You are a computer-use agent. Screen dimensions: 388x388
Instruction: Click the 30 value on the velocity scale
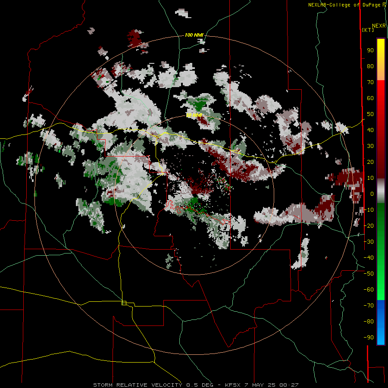click(x=370, y=146)
